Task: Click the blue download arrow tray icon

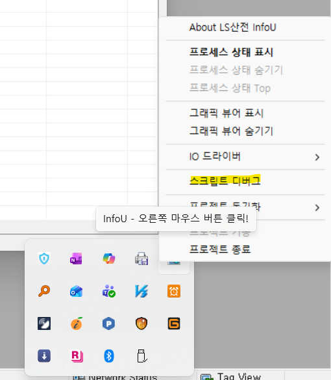Action: point(44,356)
